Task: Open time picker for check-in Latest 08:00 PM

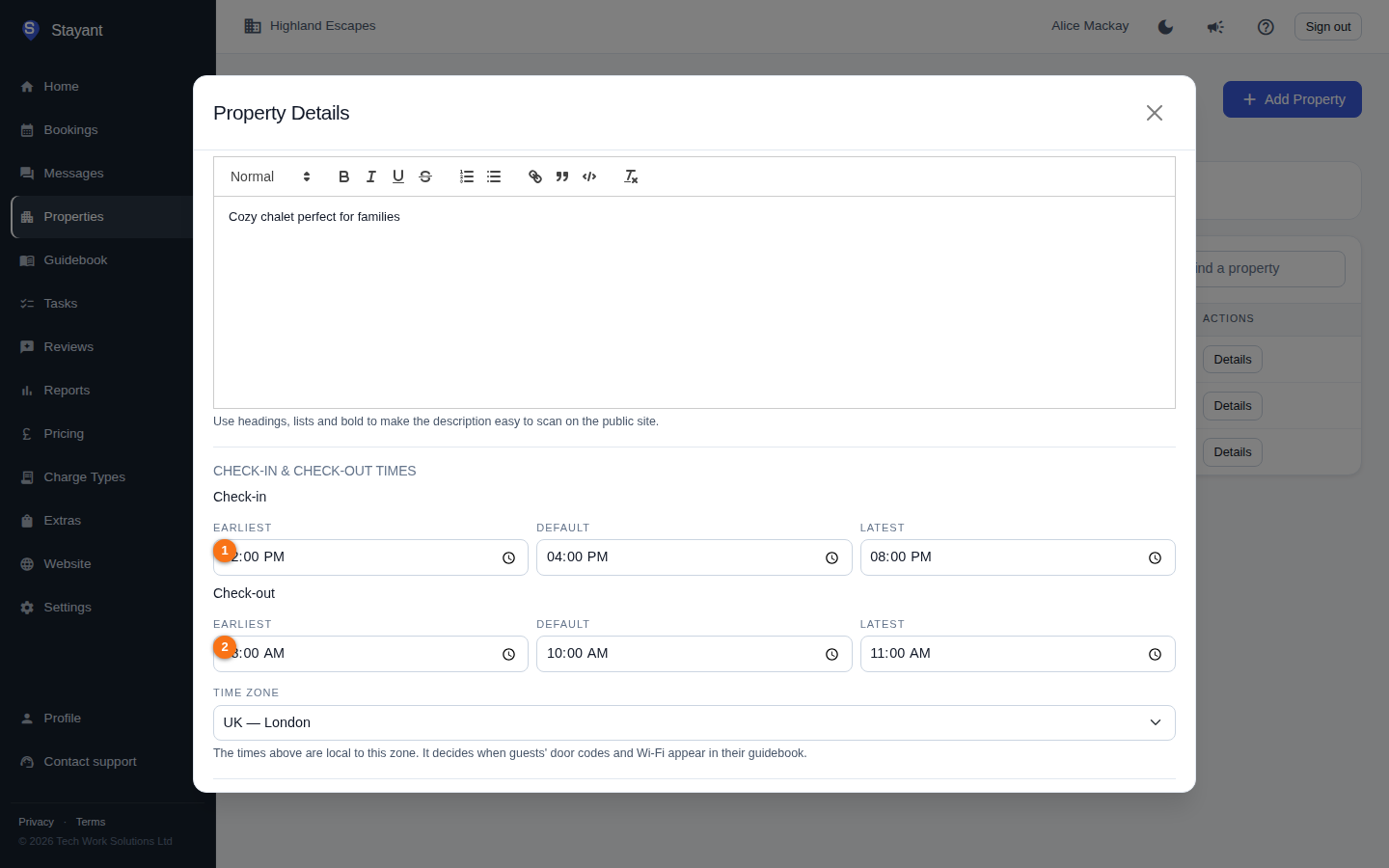Action: coord(1155,557)
